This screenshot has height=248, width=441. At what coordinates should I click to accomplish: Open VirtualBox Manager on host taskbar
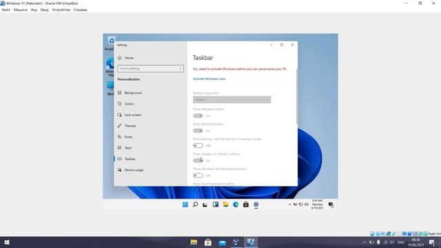(x=236, y=242)
